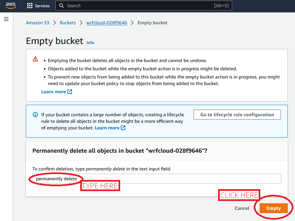Open Learn more link in lifecycle notice
295x221 pixels.
pyautogui.click(x=107, y=128)
